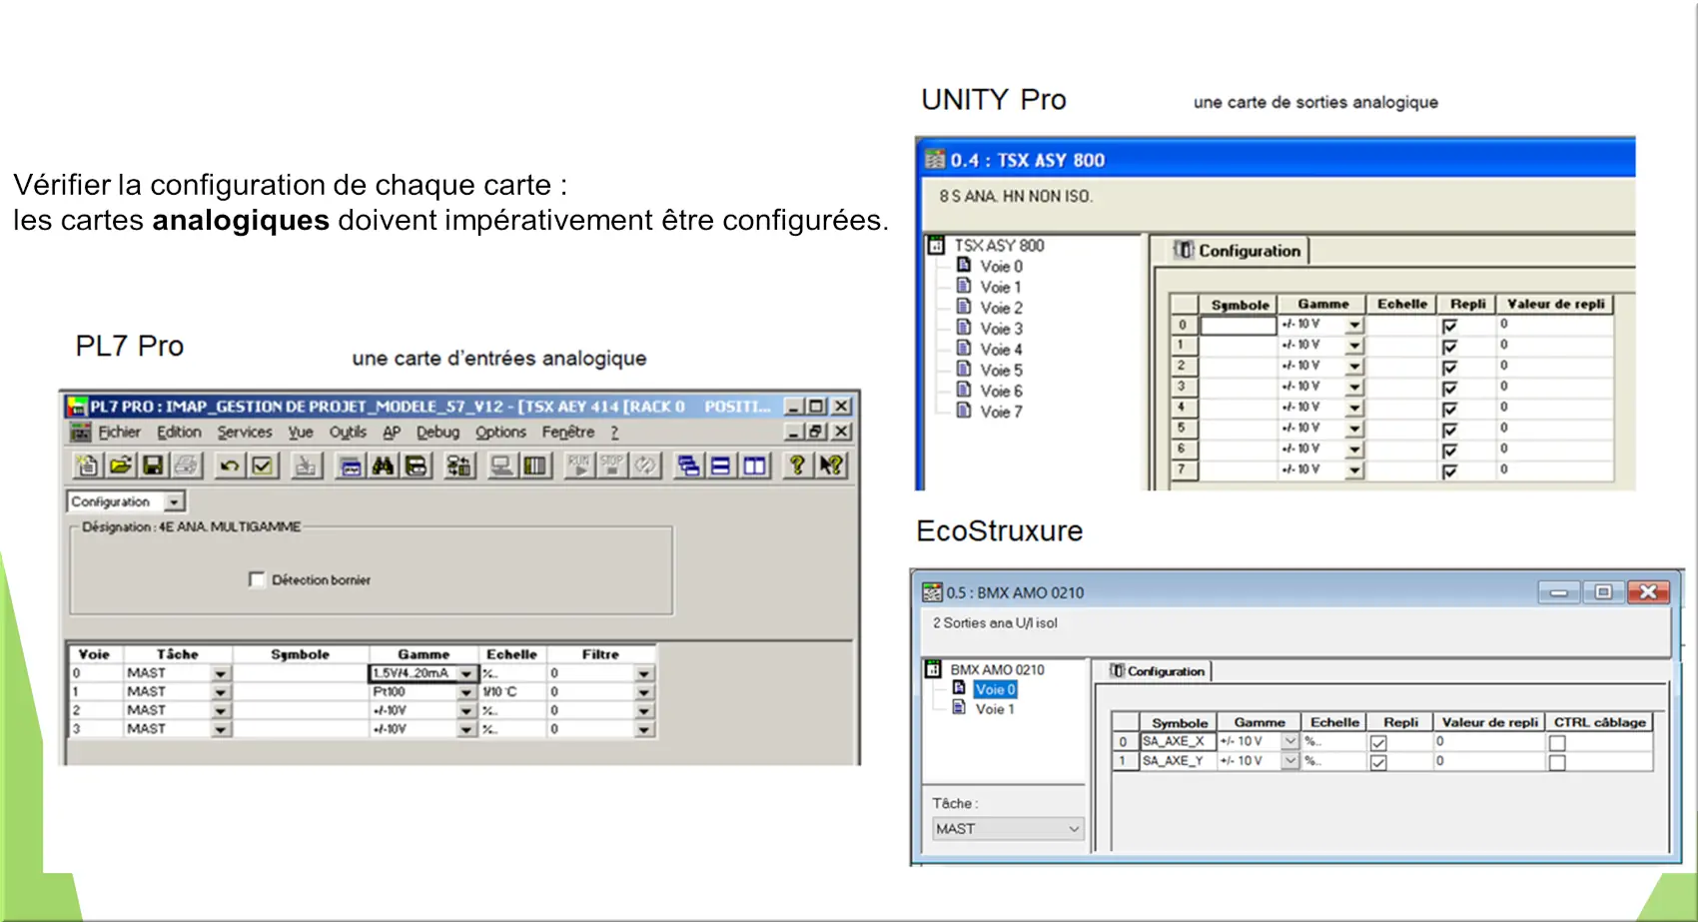The width and height of the screenshot is (1698, 922).
Task: Click the PLC transfer icon in PL7 Pro toolbar
Action: coord(458,465)
